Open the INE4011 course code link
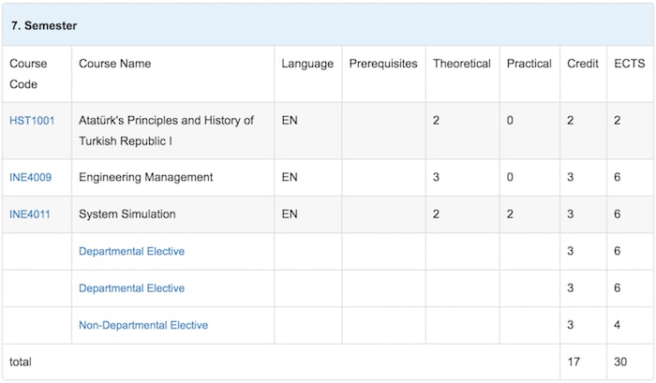 [30, 214]
